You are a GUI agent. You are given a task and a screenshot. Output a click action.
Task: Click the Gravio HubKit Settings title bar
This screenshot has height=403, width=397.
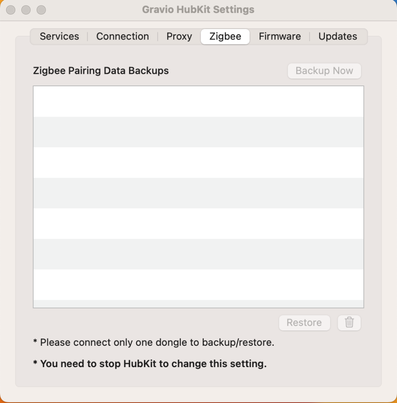click(x=198, y=10)
